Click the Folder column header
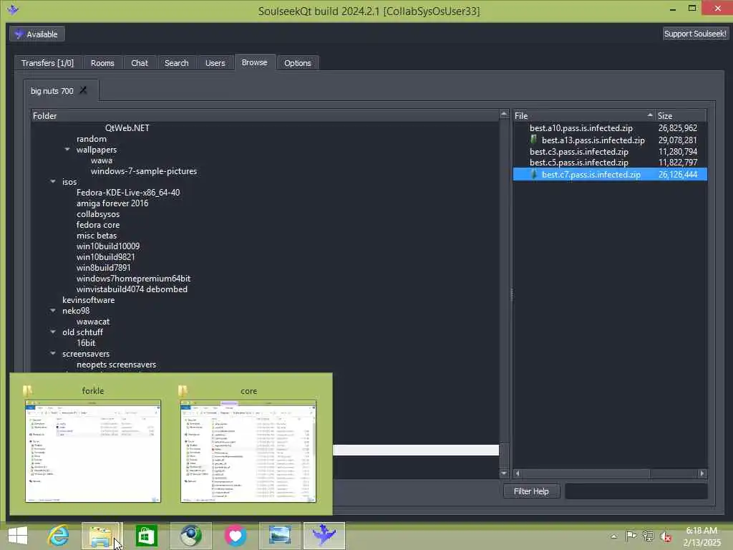Viewport: 733px width, 550px height. coord(265,115)
